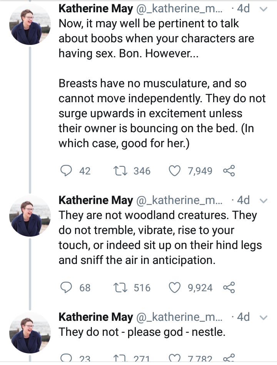Reply to the woodland creatures tweet

(67, 287)
